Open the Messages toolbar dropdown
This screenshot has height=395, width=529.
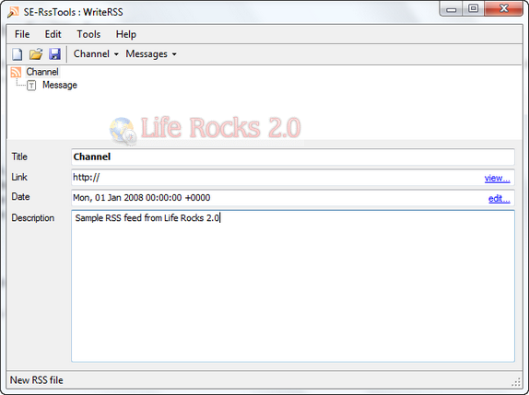pos(151,54)
